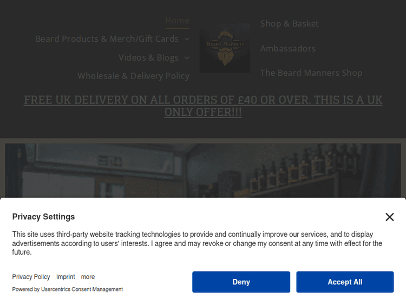Click the Privacy Settings heading
The width and height of the screenshot is (406, 305).
pos(43,217)
